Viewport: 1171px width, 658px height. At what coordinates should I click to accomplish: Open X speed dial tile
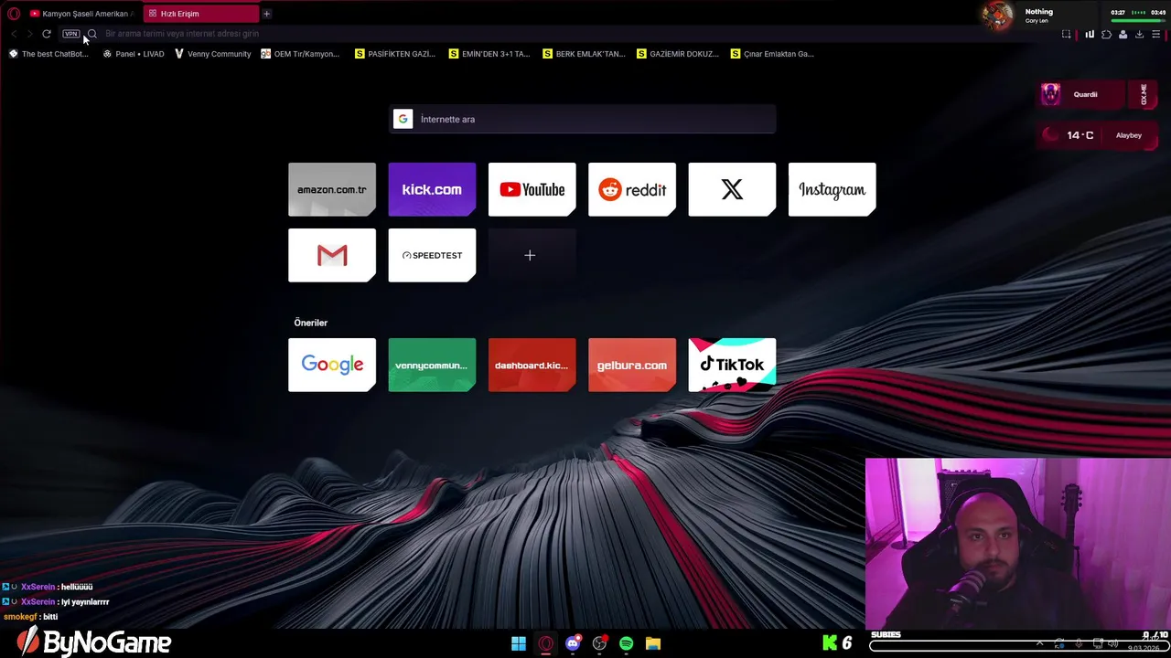coord(732,189)
